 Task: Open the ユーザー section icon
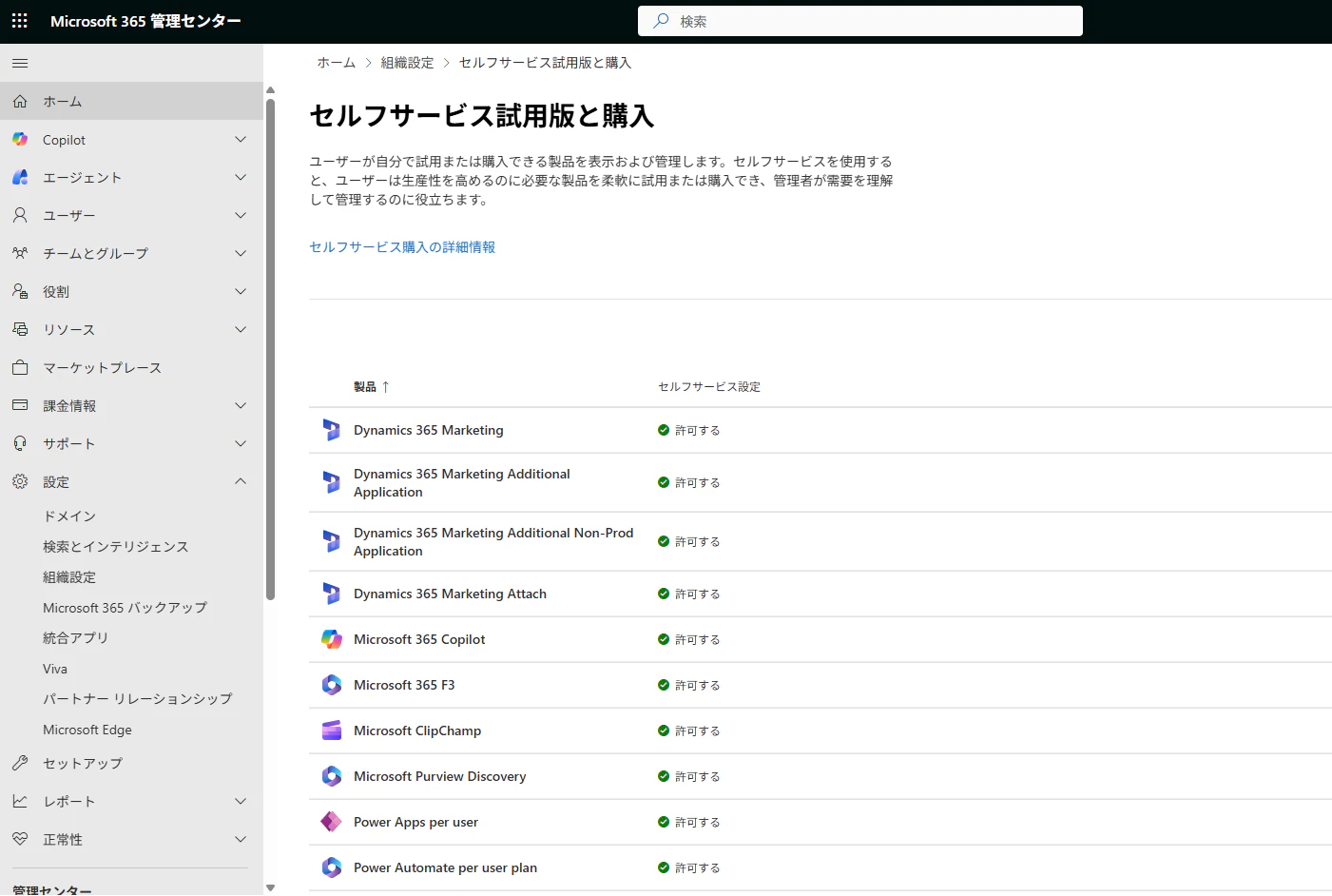pyautogui.click(x=19, y=215)
